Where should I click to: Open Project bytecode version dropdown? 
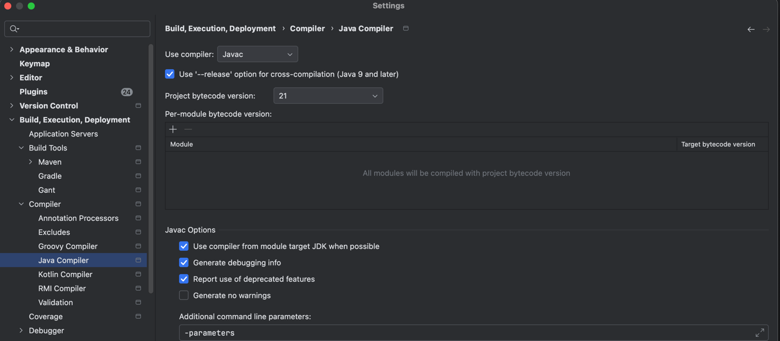(x=327, y=96)
